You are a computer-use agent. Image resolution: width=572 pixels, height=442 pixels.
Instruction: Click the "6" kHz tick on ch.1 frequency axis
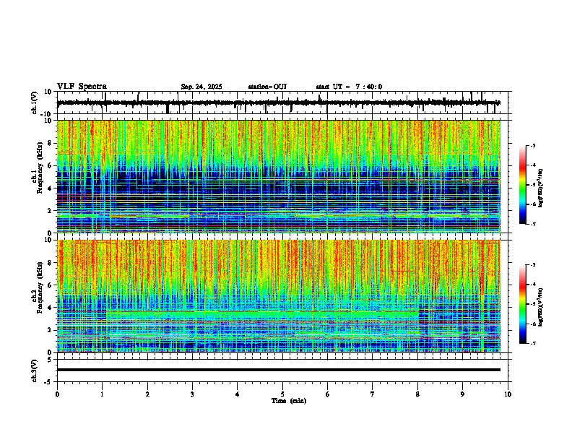[51, 165]
